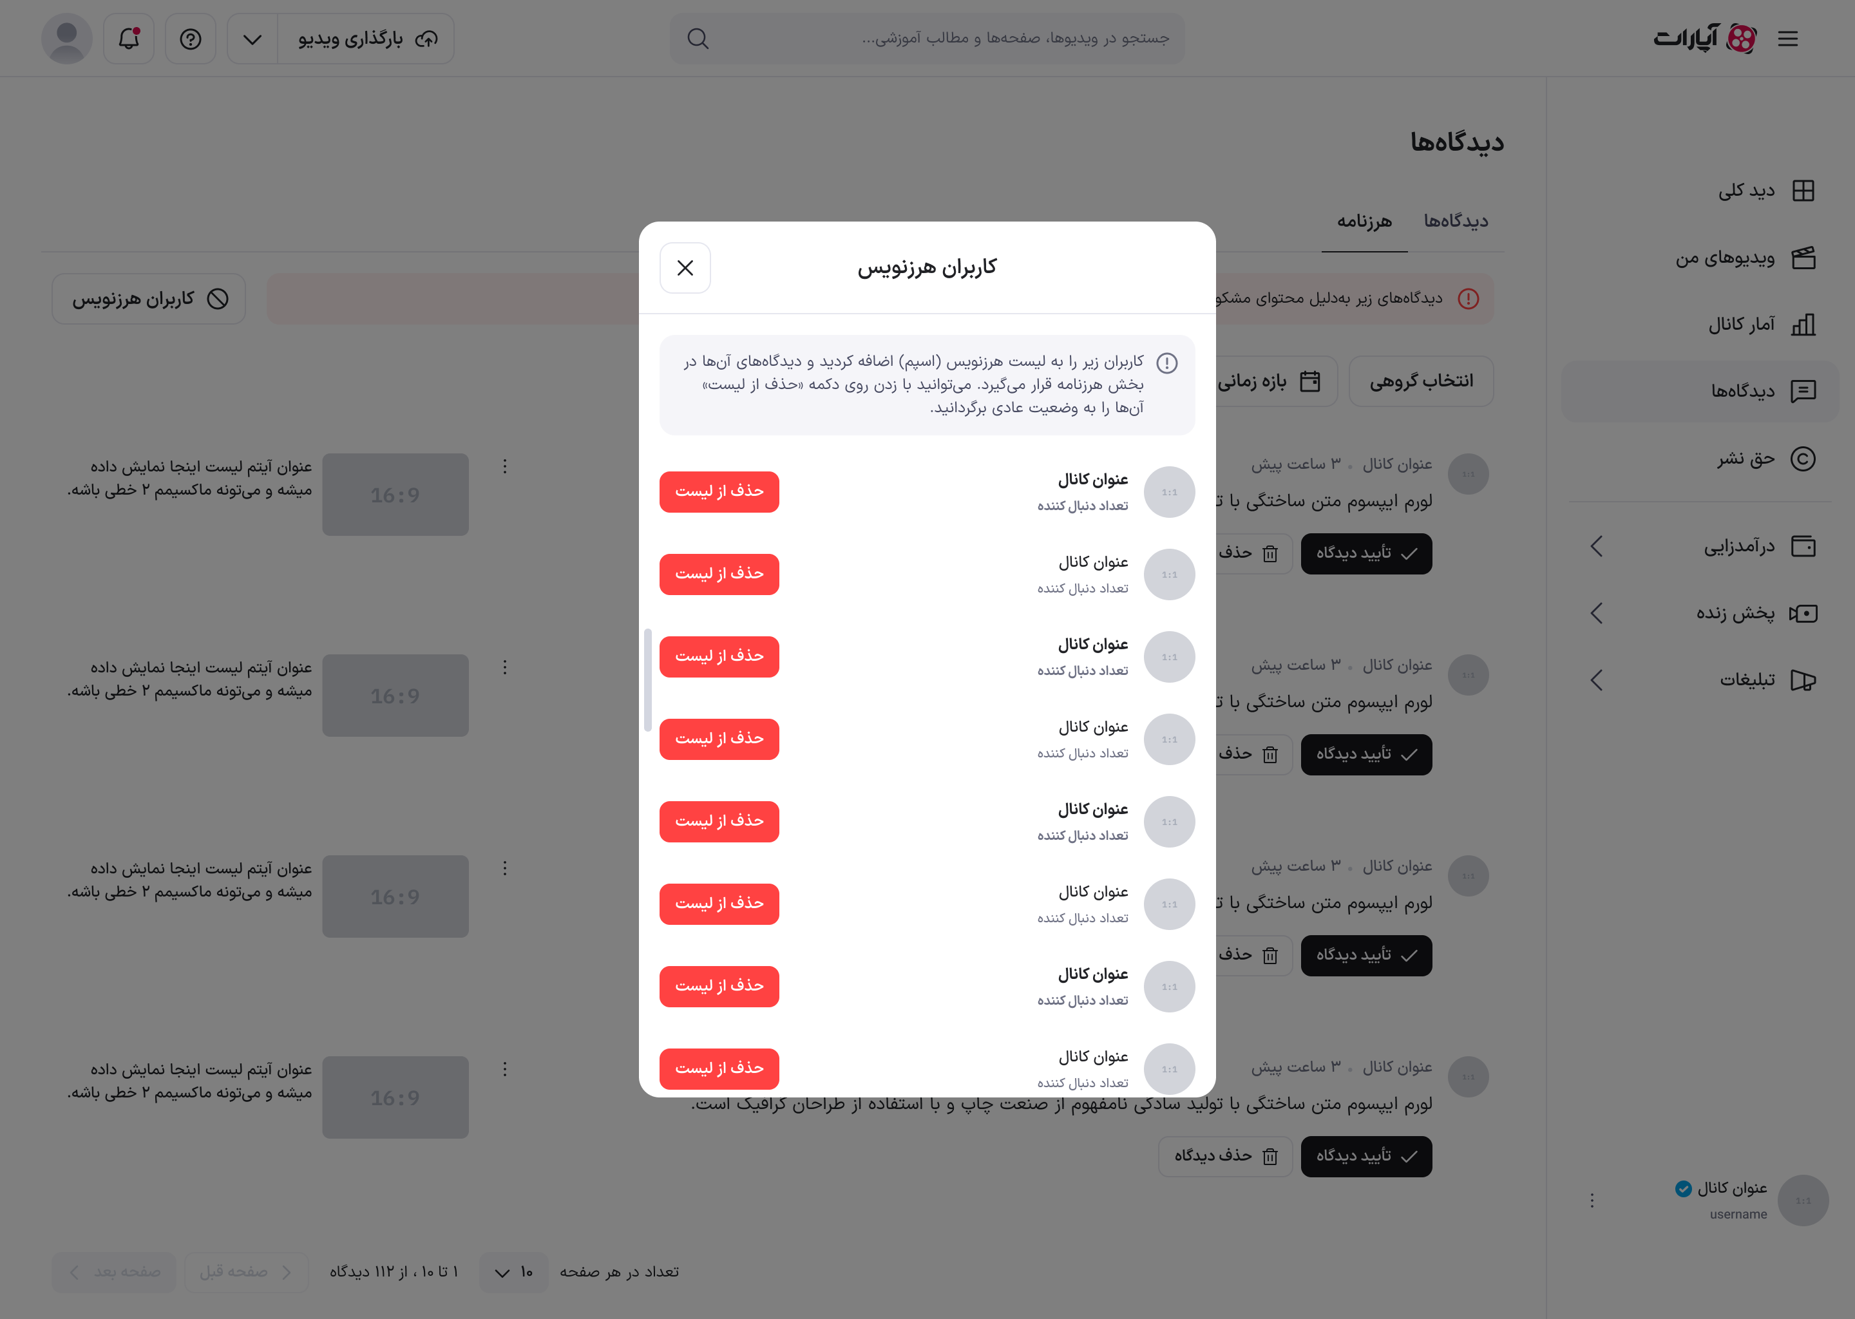Expand the live stream (پخش زنده) section
This screenshot has height=1319, width=1855.
1596,613
